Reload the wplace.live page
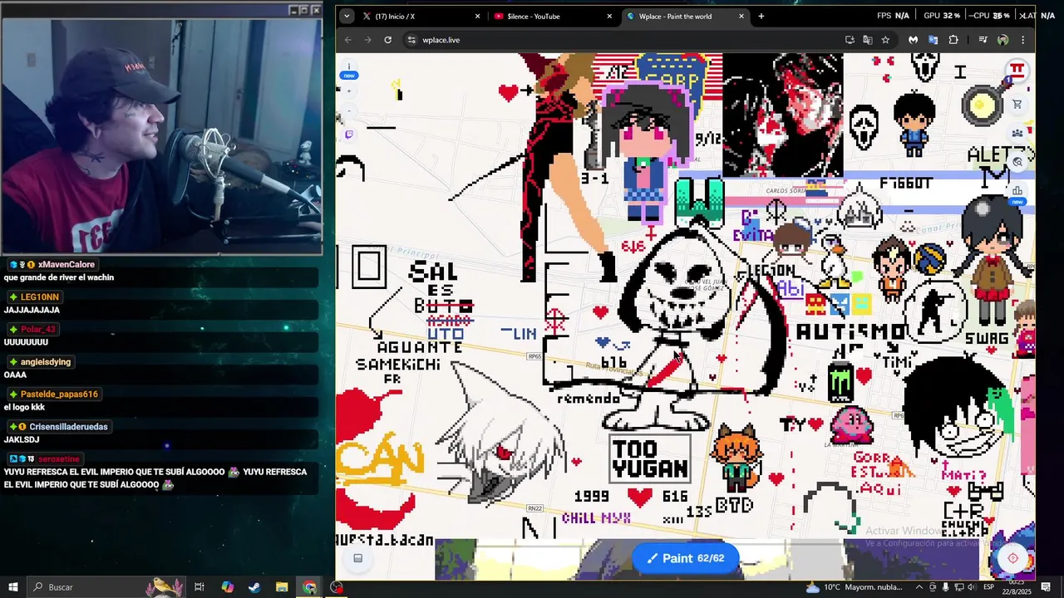The height and width of the screenshot is (598, 1064). point(387,40)
